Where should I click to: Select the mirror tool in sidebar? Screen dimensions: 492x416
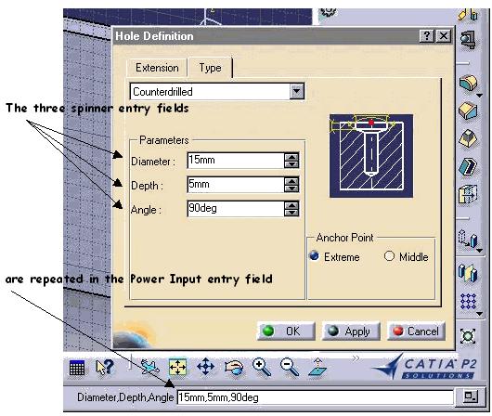click(x=468, y=272)
